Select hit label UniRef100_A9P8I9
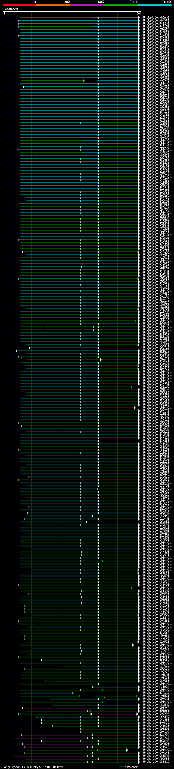The height and width of the screenshot is (769, 174). click(156, 59)
